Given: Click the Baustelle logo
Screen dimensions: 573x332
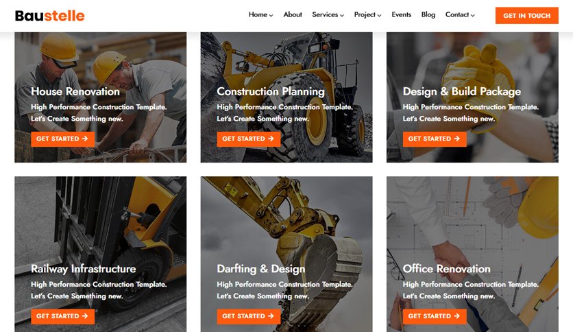Looking at the screenshot, I should (50, 16).
